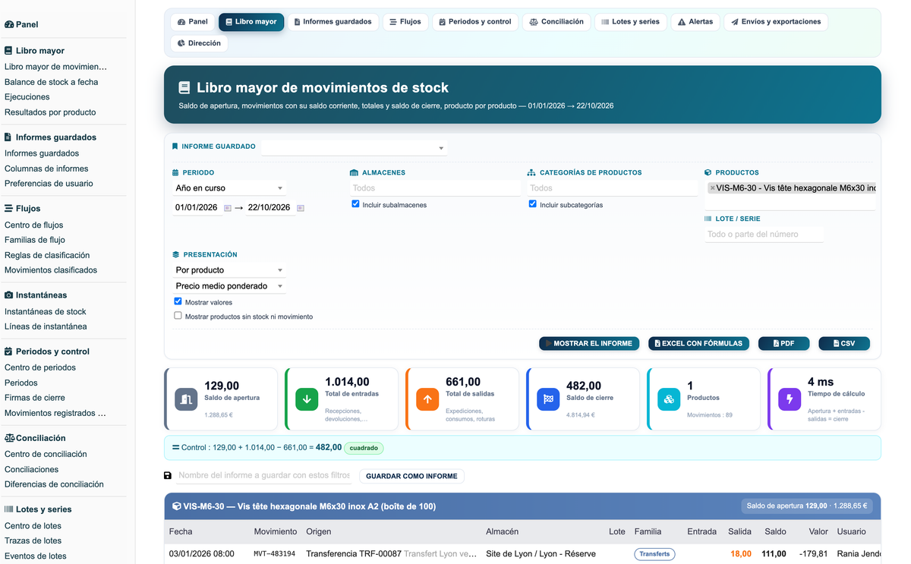Click the barcode icon beside Lotes y series sidebar

pos(8,509)
